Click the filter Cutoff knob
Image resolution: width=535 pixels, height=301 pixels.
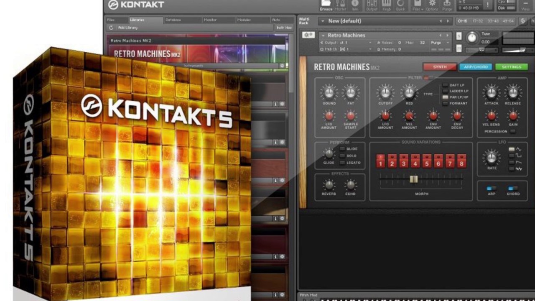pyautogui.click(x=385, y=92)
